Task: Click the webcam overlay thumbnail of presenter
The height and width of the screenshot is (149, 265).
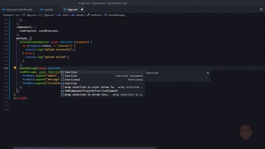Action: click(x=246, y=132)
